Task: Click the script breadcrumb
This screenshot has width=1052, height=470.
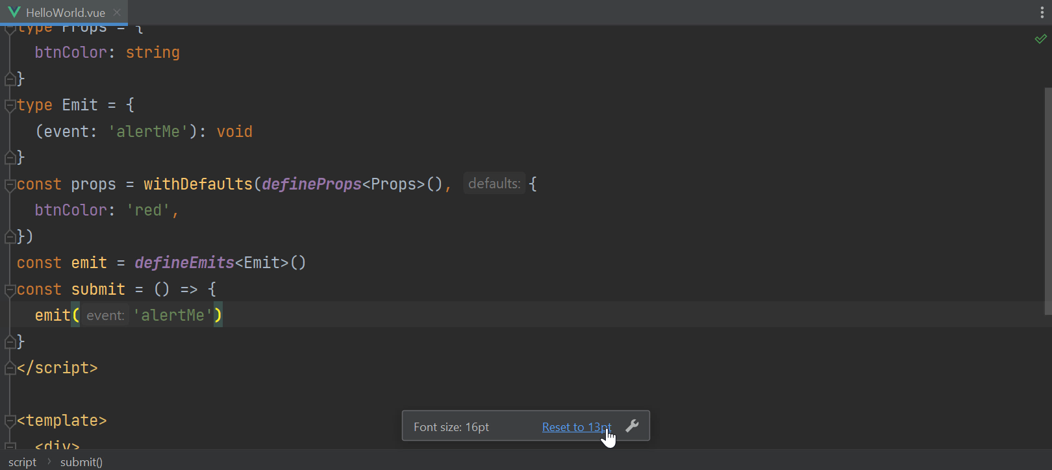Action: (x=22, y=462)
